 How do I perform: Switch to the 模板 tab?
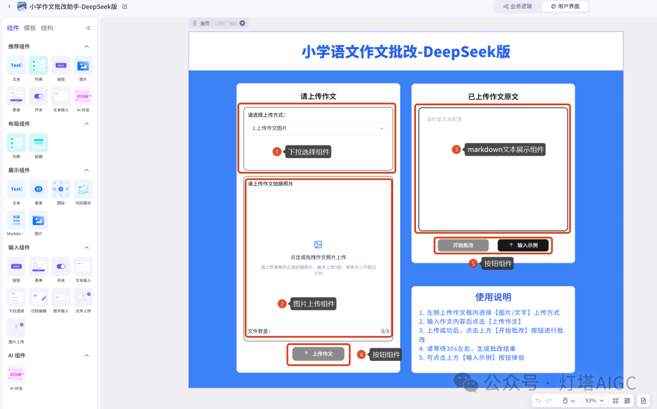click(x=30, y=28)
